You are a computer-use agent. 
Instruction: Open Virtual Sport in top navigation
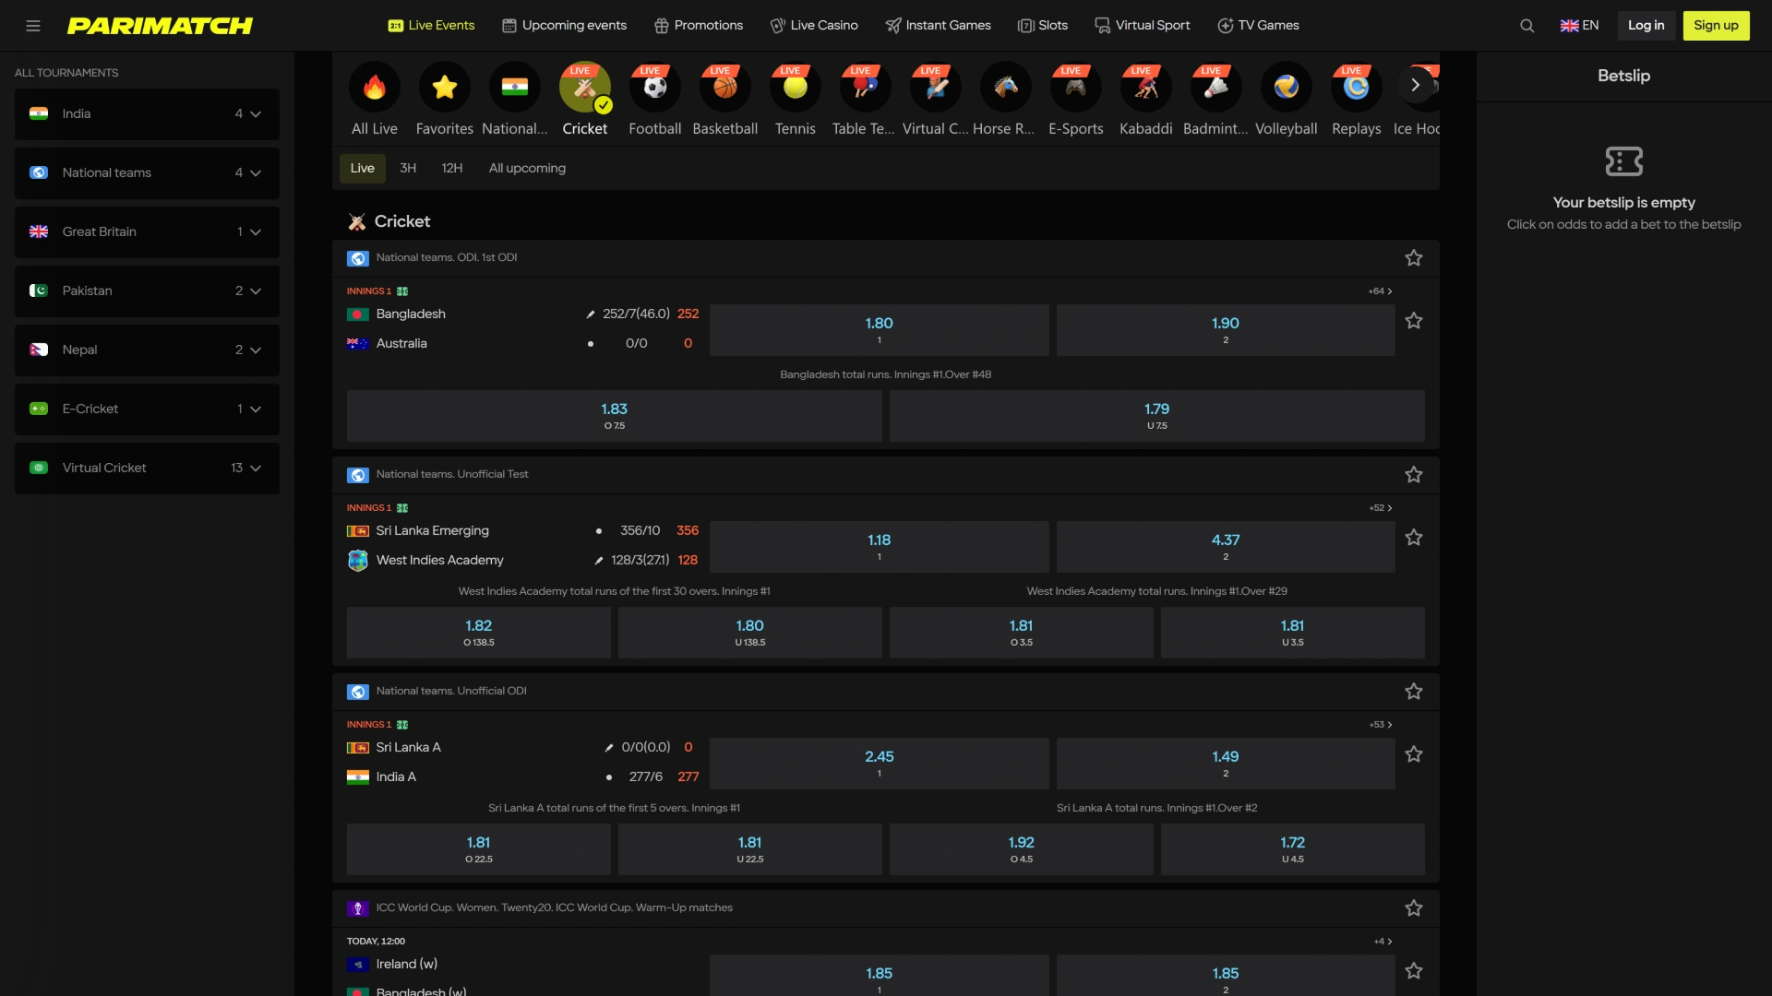point(1143,26)
